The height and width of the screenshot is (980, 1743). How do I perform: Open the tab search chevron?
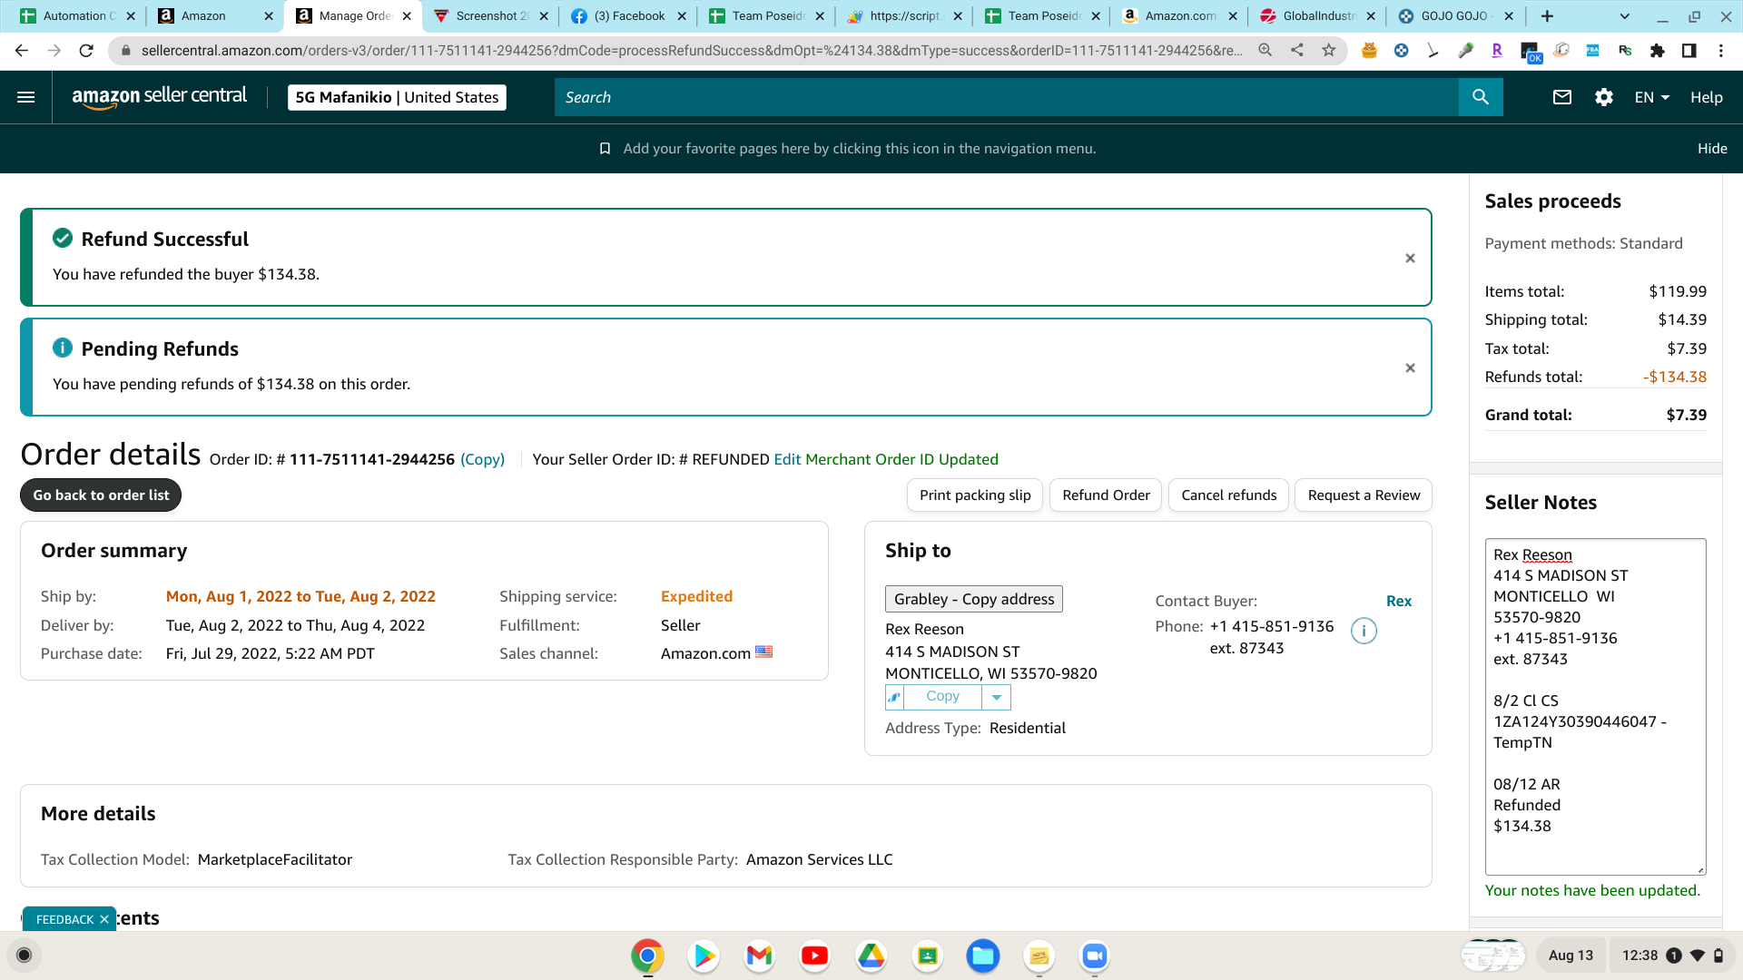coord(1625,16)
